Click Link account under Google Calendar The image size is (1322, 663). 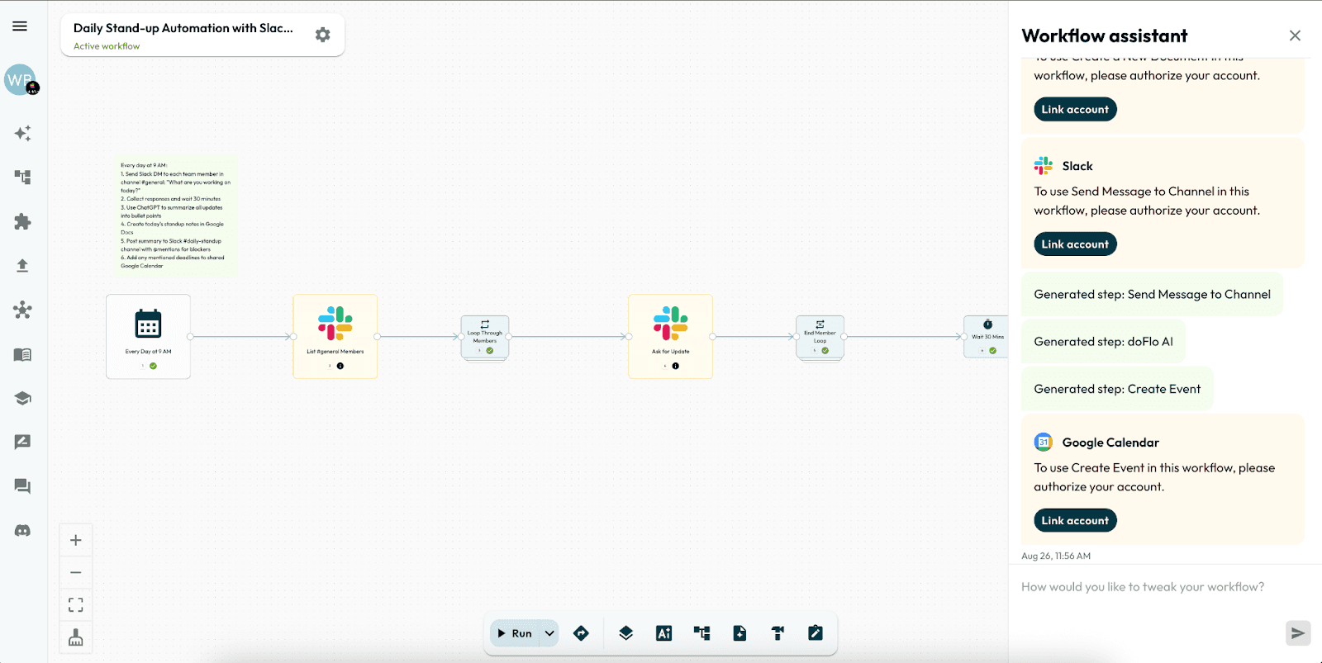1075,521
